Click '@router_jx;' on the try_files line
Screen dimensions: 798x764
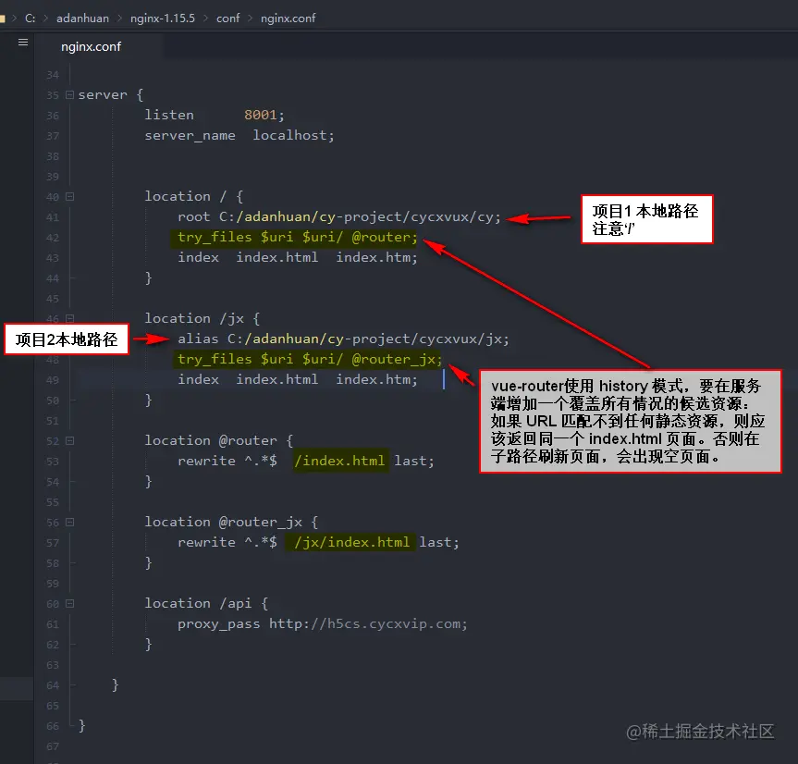pos(397,360)
